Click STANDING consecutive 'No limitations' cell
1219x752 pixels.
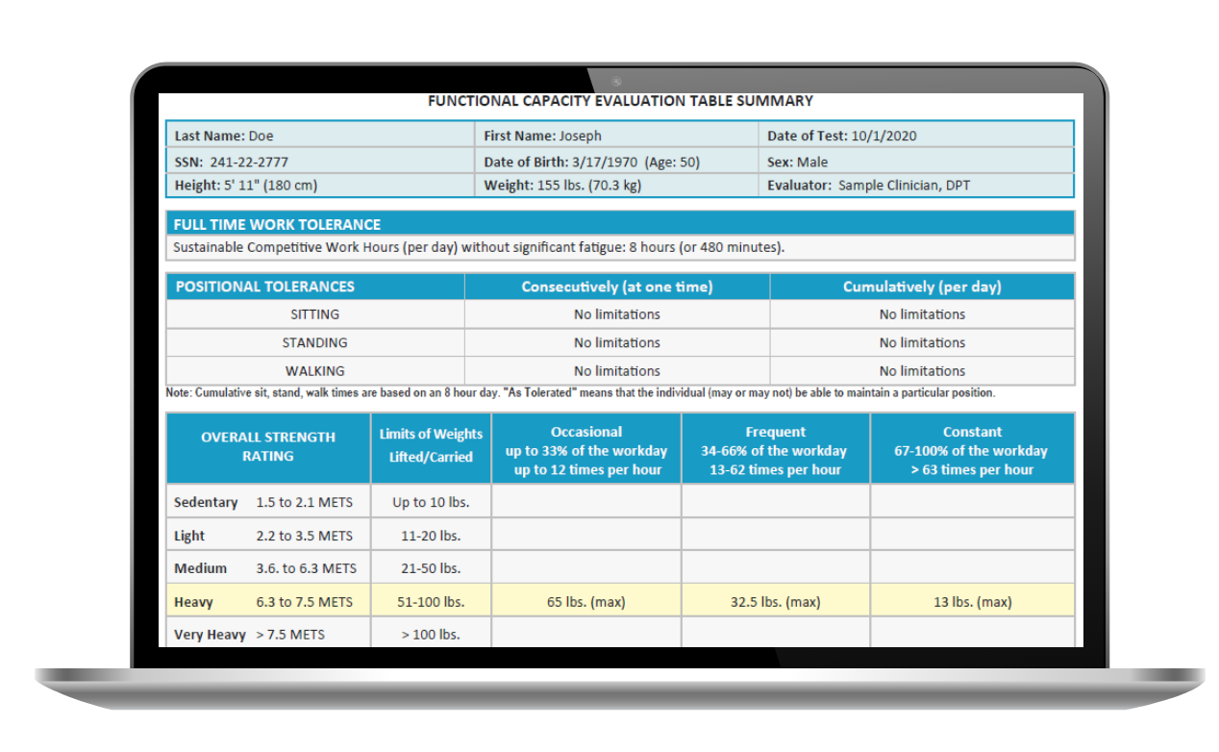(x=617, y=342)
